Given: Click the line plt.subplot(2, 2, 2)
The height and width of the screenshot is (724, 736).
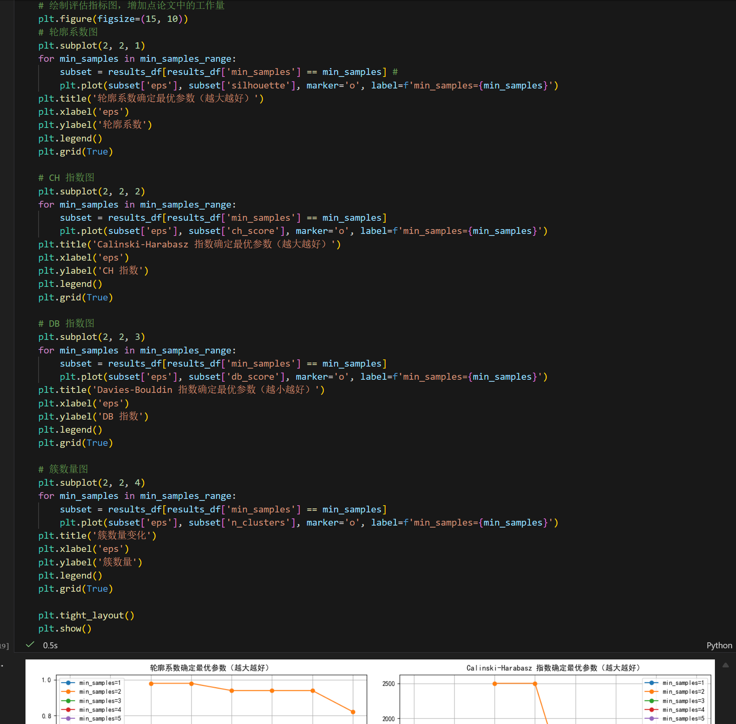Looking at the screenshot, I should [92, 191].
